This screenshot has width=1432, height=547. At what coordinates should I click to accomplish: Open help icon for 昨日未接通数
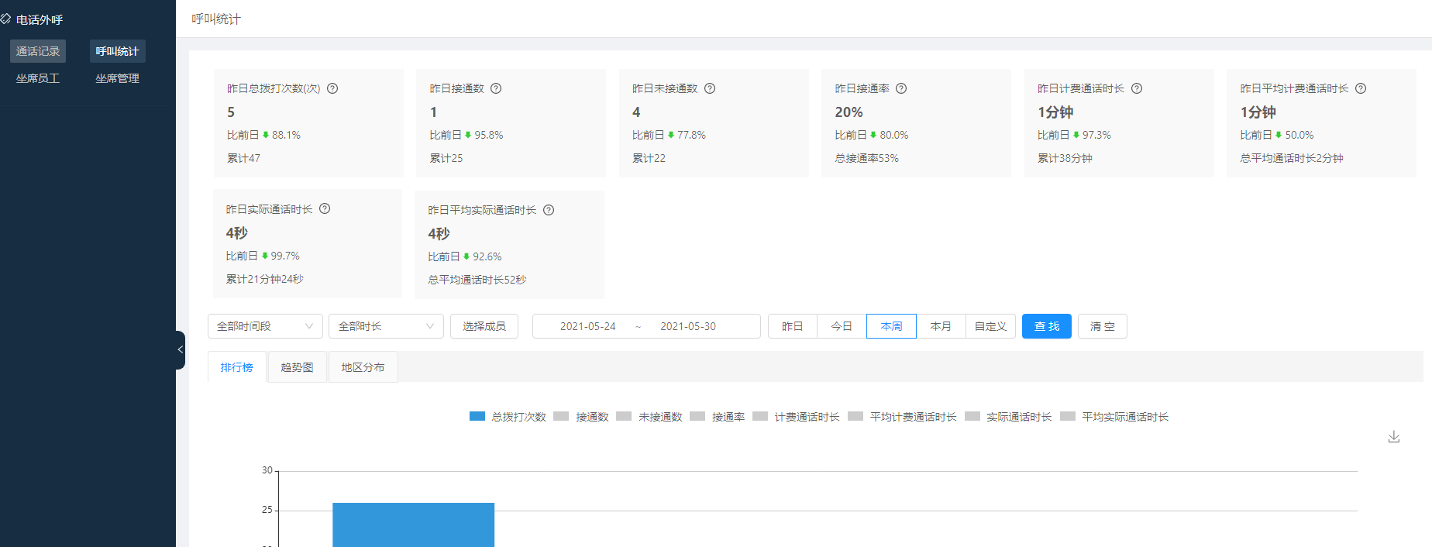710,88
